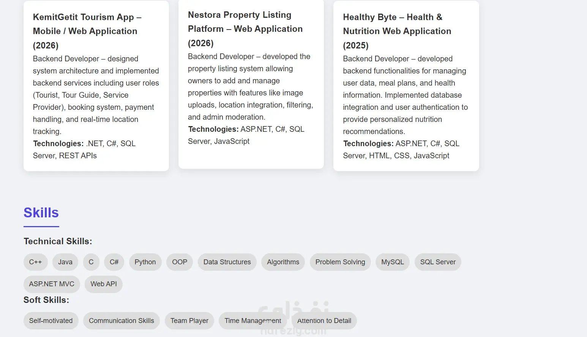Click the MySQL skill chip
This screenshot has width=587, height=337.
(x=393, y=262)
